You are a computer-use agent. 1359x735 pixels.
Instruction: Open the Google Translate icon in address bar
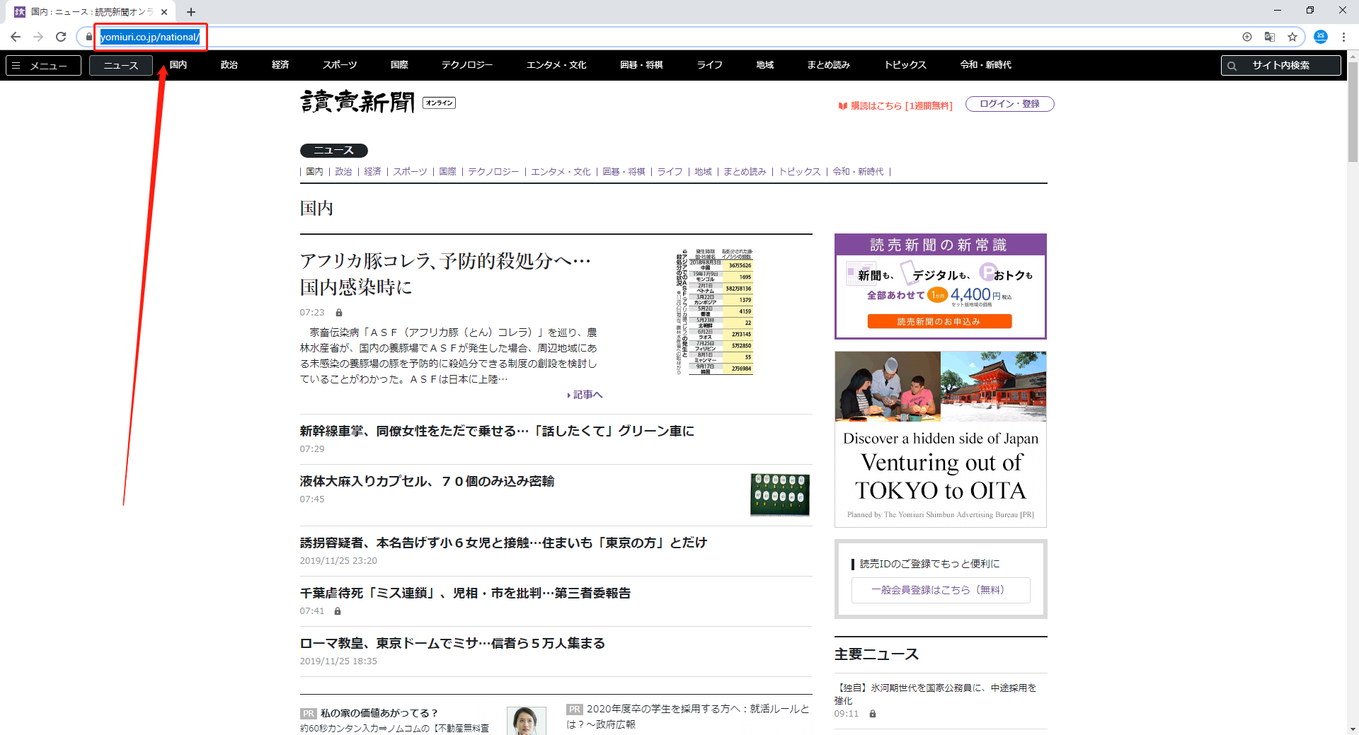(x=1269, y=37)
